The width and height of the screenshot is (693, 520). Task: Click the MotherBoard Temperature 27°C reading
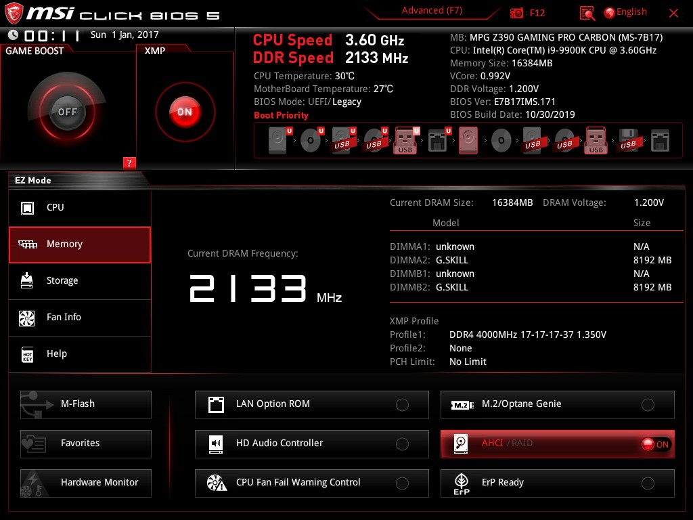pyautogui.click(x=323, y=89)
